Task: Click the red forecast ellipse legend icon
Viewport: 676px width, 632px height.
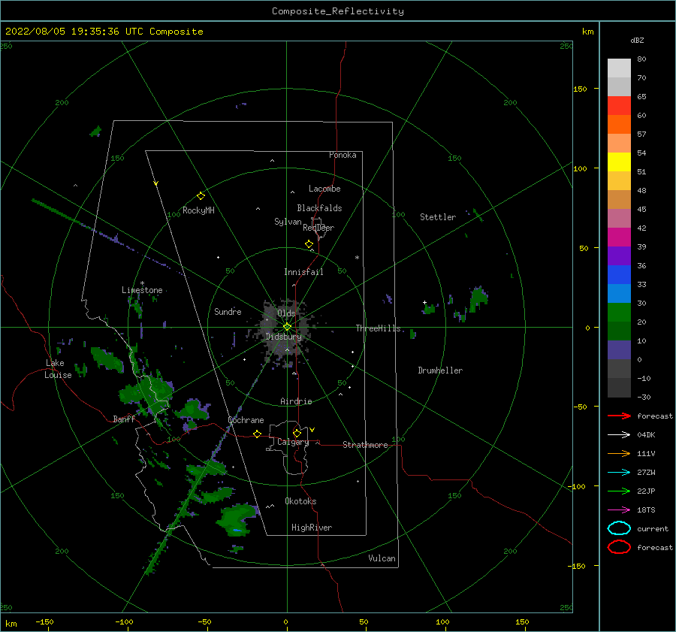Action: point(619,547)
